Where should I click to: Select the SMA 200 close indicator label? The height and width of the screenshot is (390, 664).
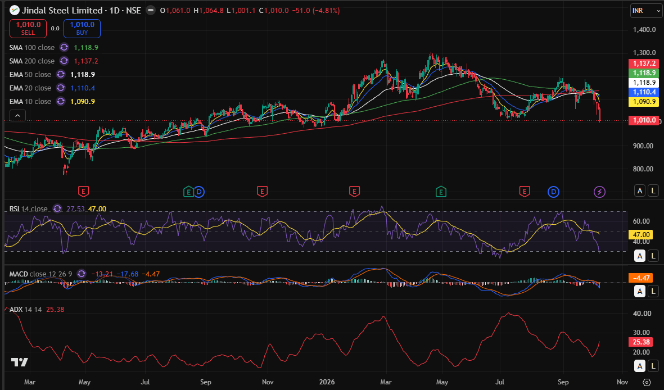[31, 61]
